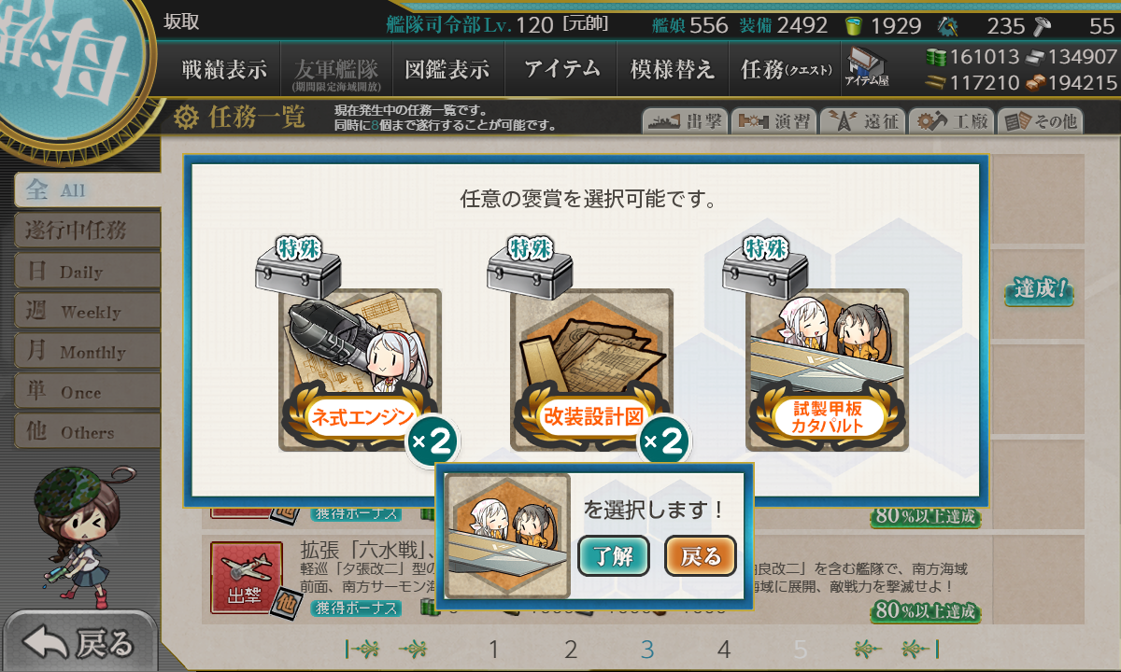Go to quest page 4
The height and width of the screenshot is (672, 1121).
pos(723,650)
